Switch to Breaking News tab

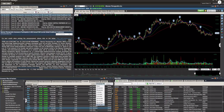(x=6, y=7)
